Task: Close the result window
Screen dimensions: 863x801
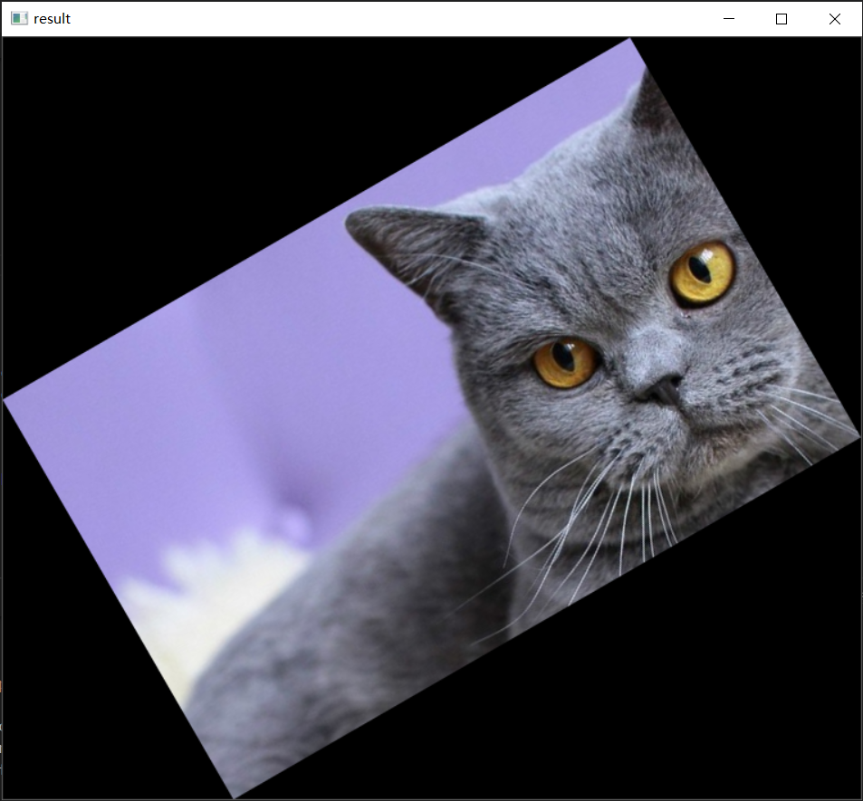Action: pos(835,19)
